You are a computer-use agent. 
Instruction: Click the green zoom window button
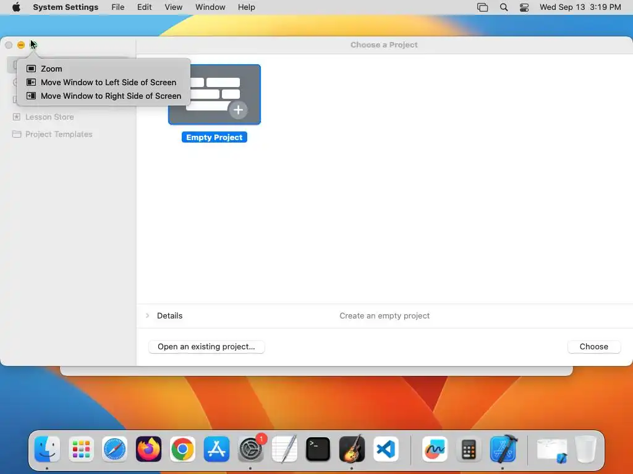point(33,44)
